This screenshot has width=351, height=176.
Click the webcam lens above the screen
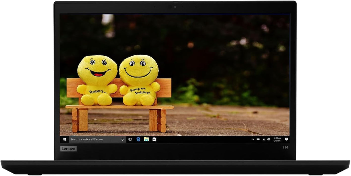coord(175,7)
